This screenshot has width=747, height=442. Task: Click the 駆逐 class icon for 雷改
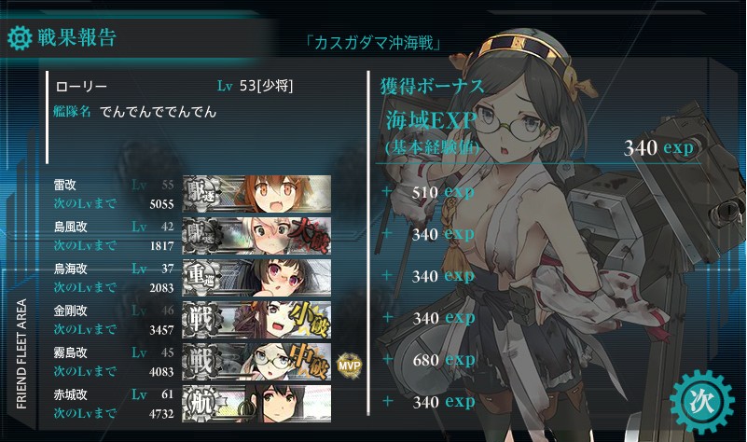pyautogui.click(x=202, y=193)
